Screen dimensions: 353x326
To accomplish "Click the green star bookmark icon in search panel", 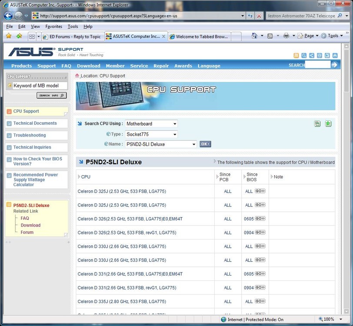I will 328,123.
